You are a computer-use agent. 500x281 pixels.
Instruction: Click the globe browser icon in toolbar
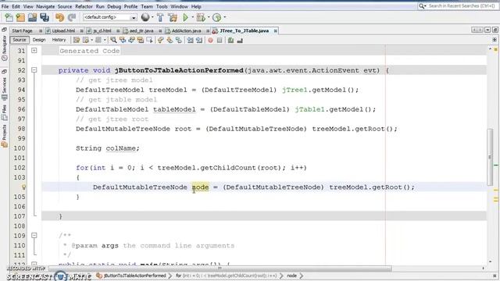point(145,17)
